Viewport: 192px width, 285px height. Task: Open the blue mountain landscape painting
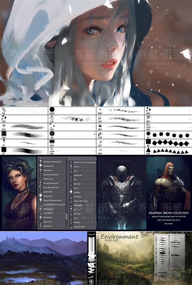pos(43,258)
